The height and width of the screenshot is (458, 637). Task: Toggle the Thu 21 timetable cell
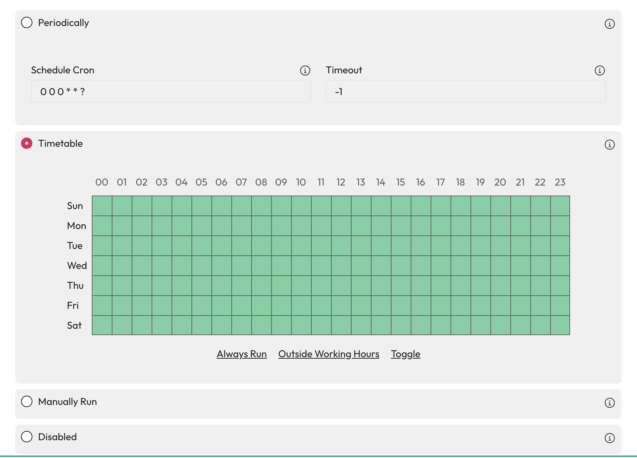click(521, 286)
